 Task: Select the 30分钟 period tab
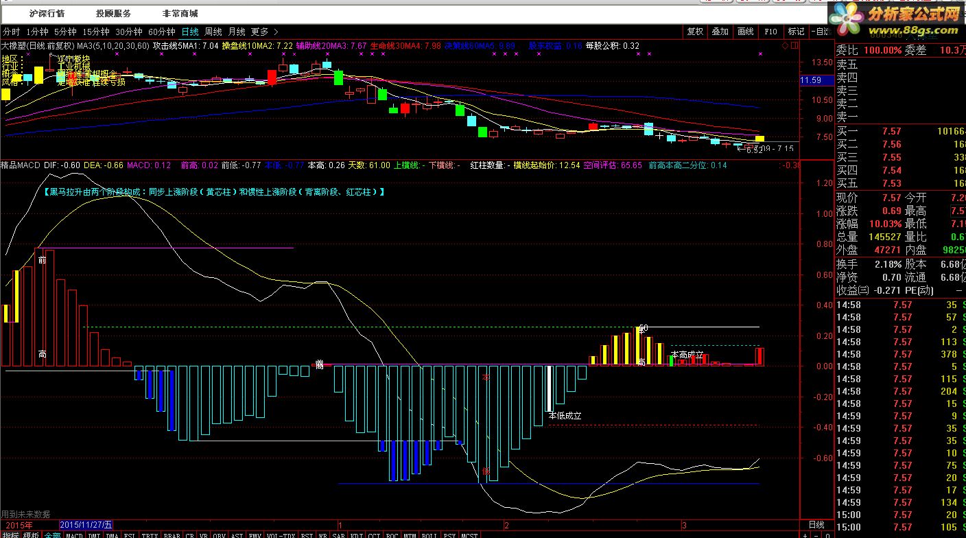tap(128, 32)
